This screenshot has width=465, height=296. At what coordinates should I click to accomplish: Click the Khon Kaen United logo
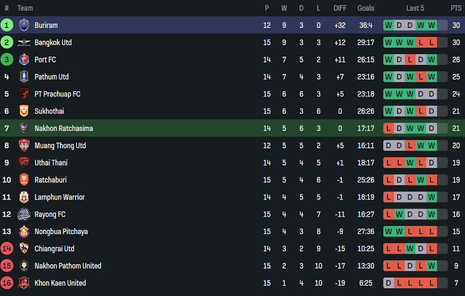tap(24, 283)
